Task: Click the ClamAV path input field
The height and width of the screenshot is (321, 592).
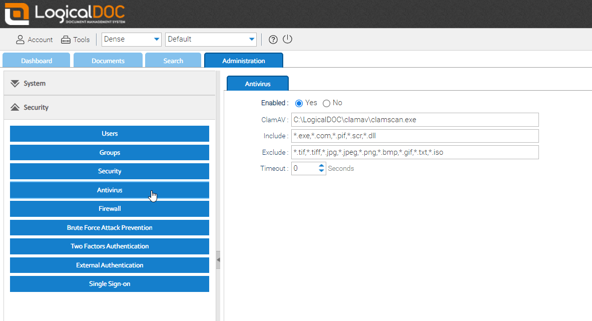Action: click(415, 120)
